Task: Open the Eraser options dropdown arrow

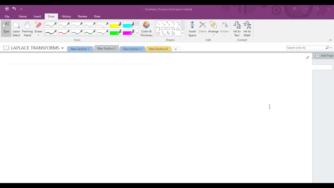Action: coord(38,35)
